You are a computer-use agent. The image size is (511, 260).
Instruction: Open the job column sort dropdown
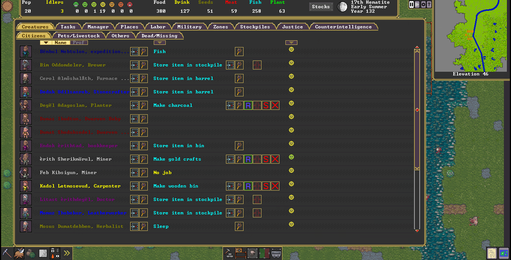160,43
